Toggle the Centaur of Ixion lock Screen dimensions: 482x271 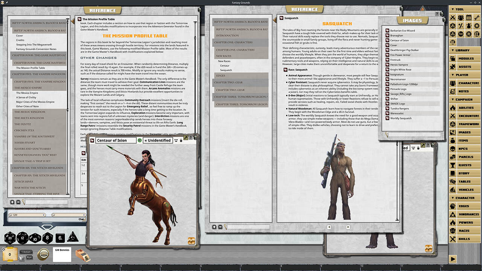181,140
